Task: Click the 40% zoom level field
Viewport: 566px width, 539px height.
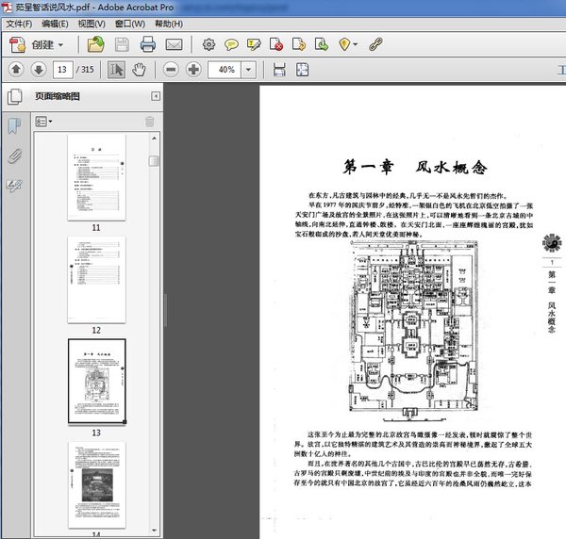Action: 225,70
